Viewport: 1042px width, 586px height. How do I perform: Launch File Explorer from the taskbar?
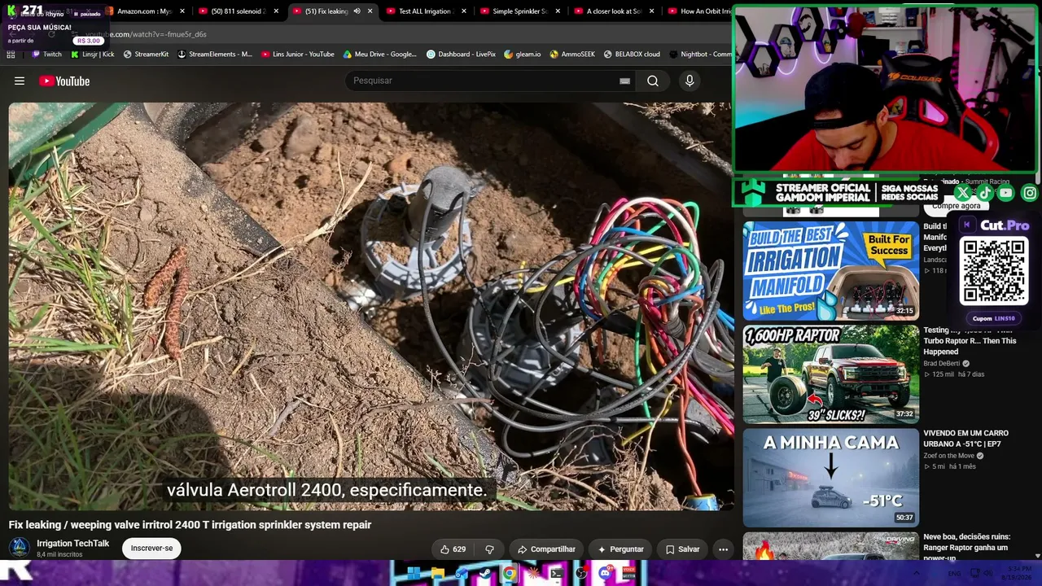[x=437, y=574]
